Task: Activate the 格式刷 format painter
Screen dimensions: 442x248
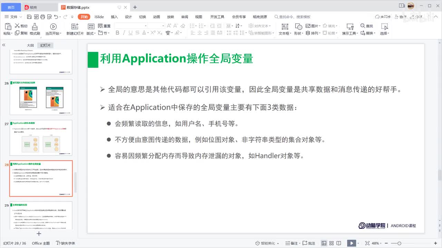Action: tap(35, 29)
